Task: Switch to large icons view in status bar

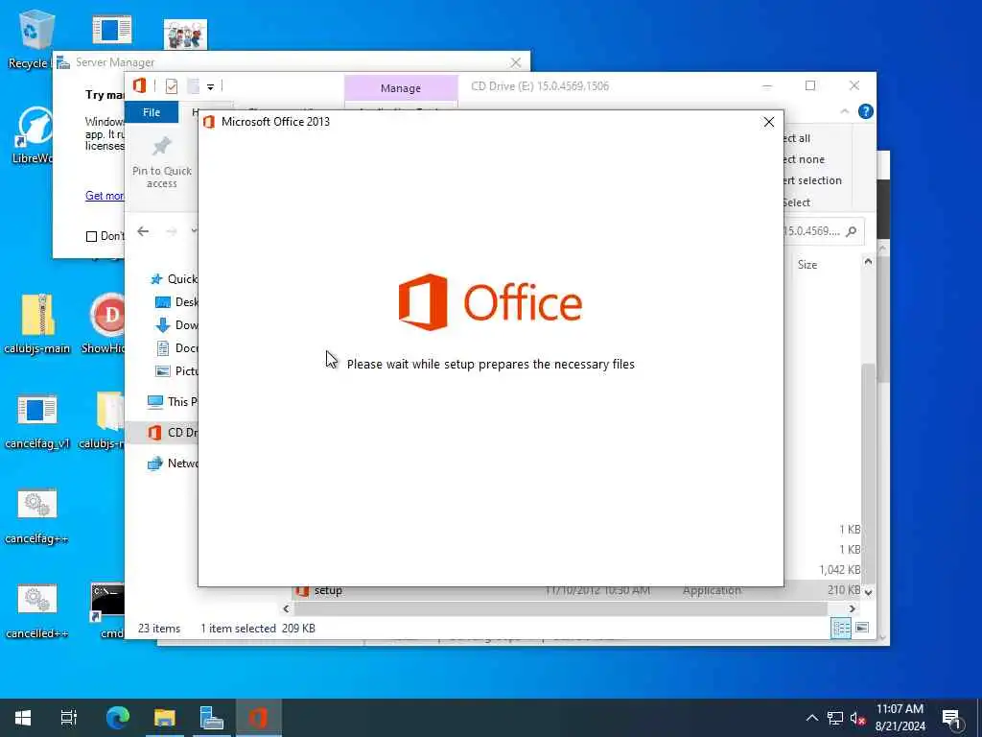Action: [x=862, y=628]
